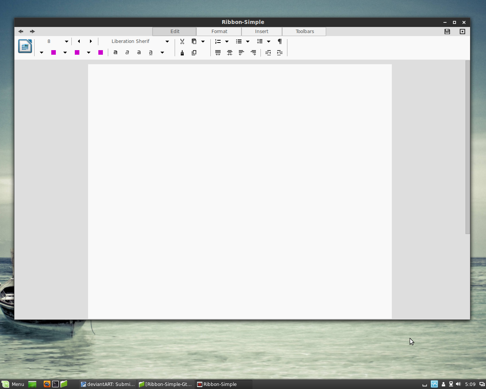
Task: Toggle bold text formatting
Action: [115, 52]
